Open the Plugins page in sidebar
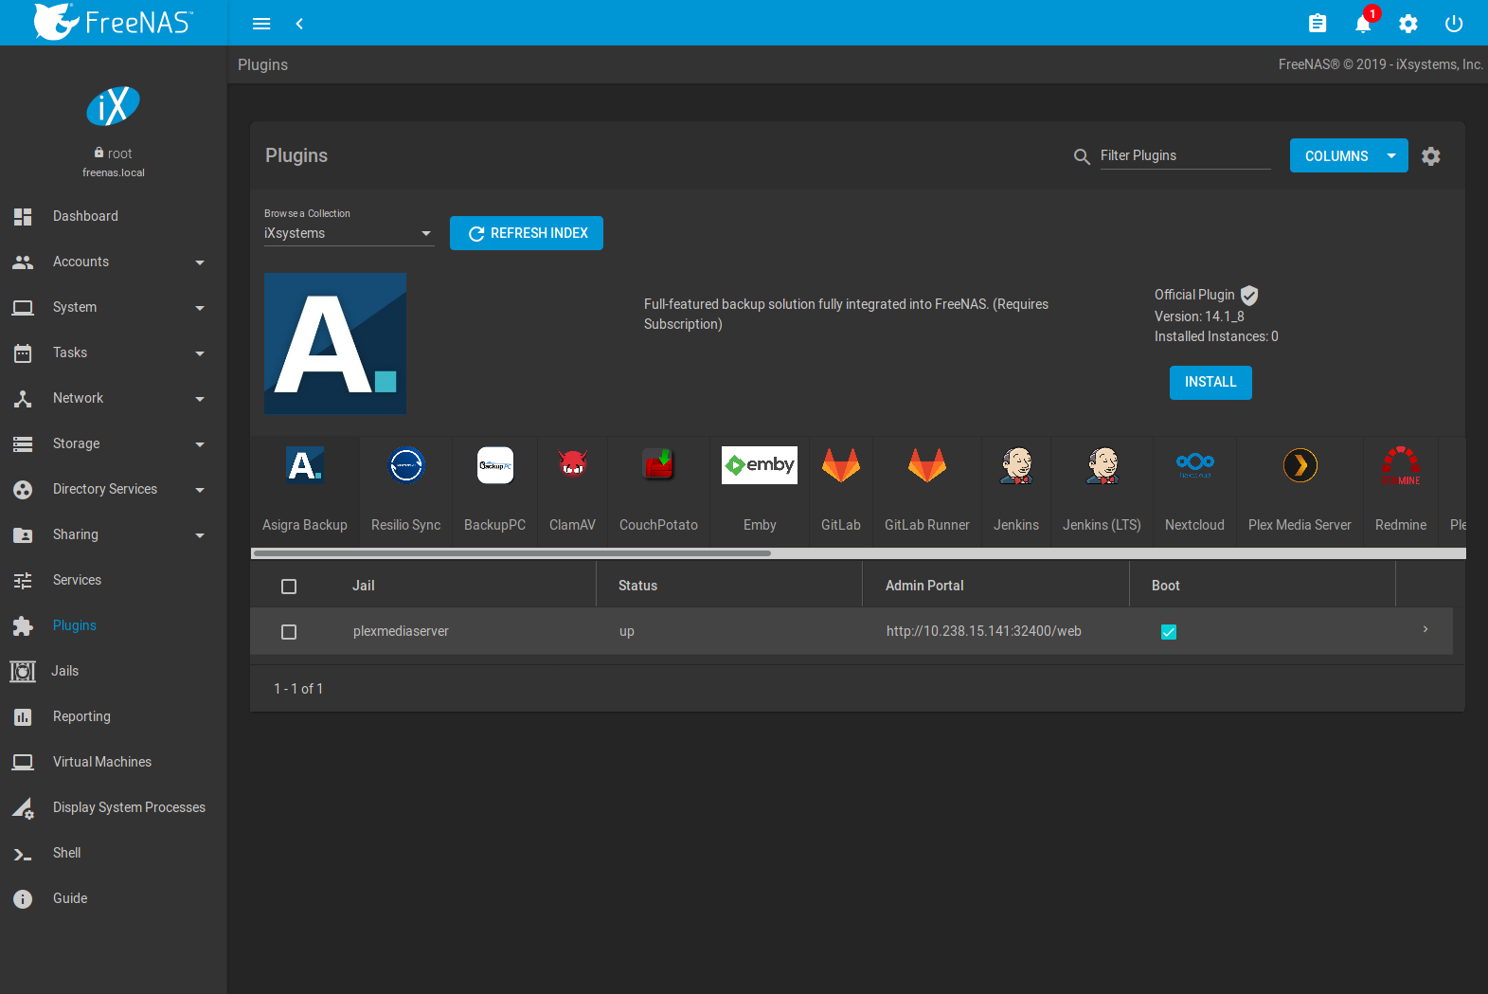1488x994 pixels. click(114, 626)
